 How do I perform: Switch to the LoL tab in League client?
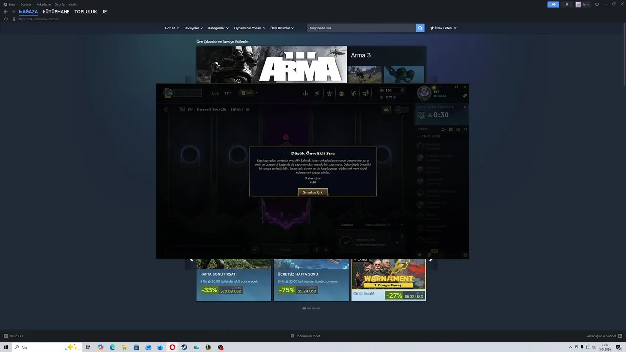pos(215,93)
